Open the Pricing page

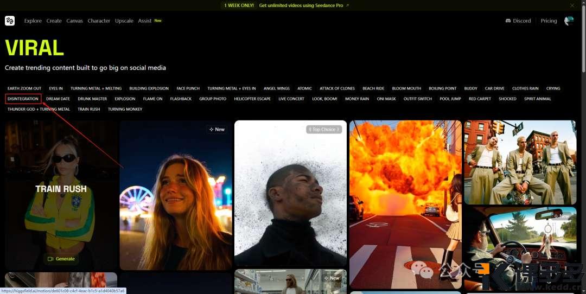(549, 21)
